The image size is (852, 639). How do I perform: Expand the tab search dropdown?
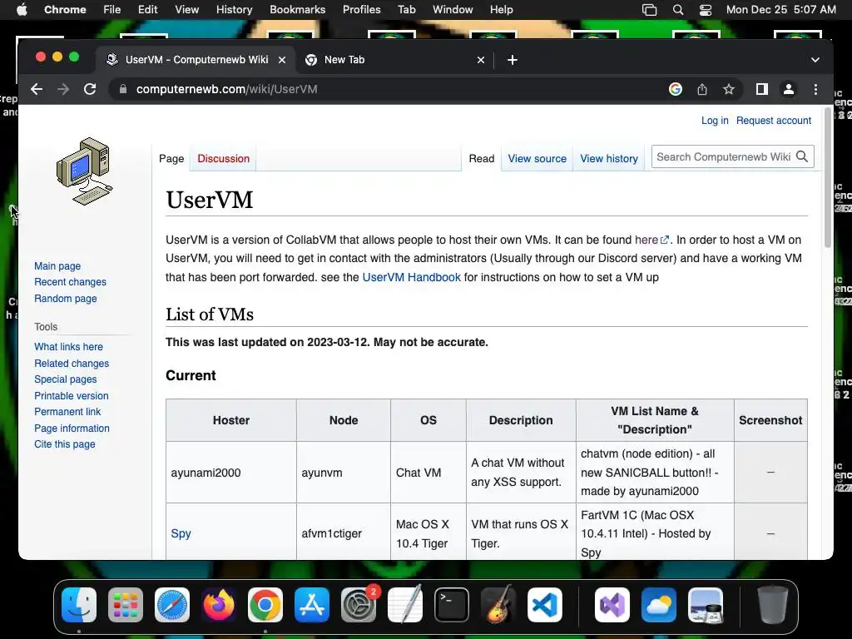(815, 60)
